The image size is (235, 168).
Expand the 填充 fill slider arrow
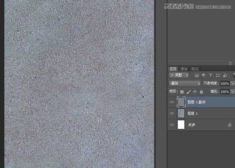click(233, 92)
